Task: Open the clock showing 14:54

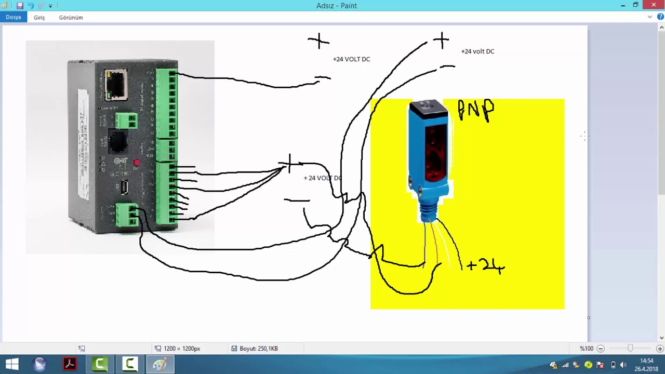Action: point(646,365)
